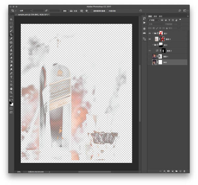Select the Zoom tool
The width and height of the screenshot is (198, 185).
tap(11, 92)
